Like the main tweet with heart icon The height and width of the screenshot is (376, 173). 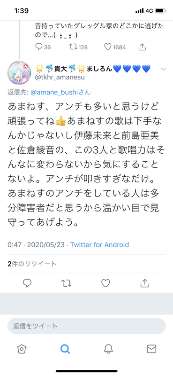(x=105, y=283)
